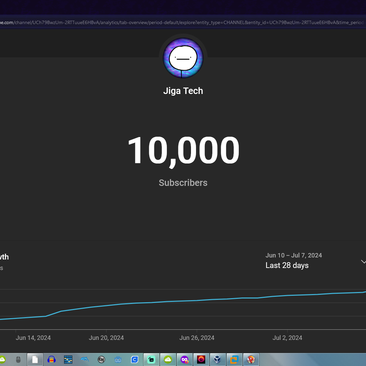
Task: Click the VMware overlapping squares taskbar icon
Action: [234, 360]
